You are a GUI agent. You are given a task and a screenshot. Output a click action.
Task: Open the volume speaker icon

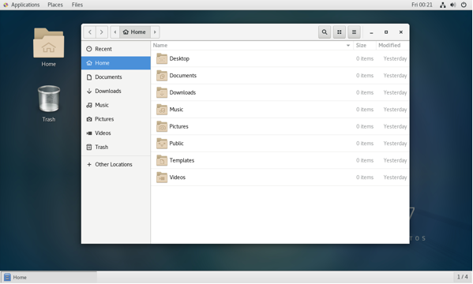(452, 5)
